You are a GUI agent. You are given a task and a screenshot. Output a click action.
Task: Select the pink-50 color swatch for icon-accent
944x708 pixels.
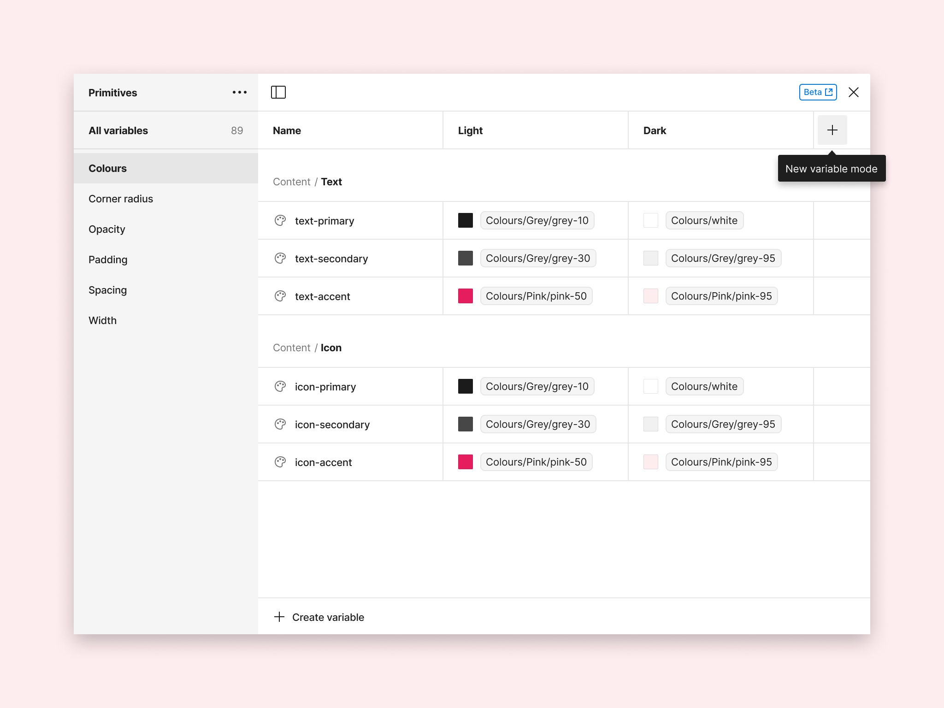465,462
